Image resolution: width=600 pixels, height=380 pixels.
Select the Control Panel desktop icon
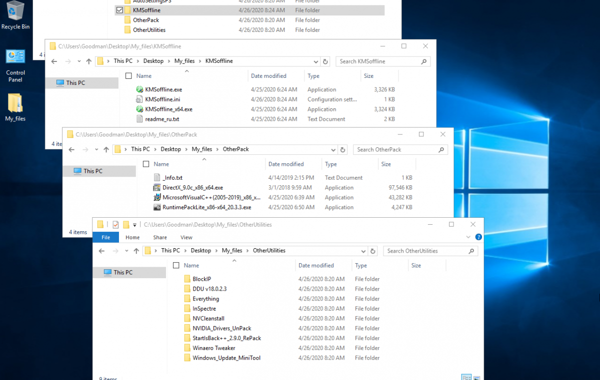[x=15, y=66]
